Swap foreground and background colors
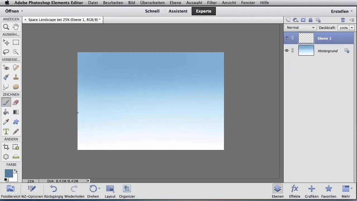This screenshot has height=201, width=357. (x=16, y=171)
